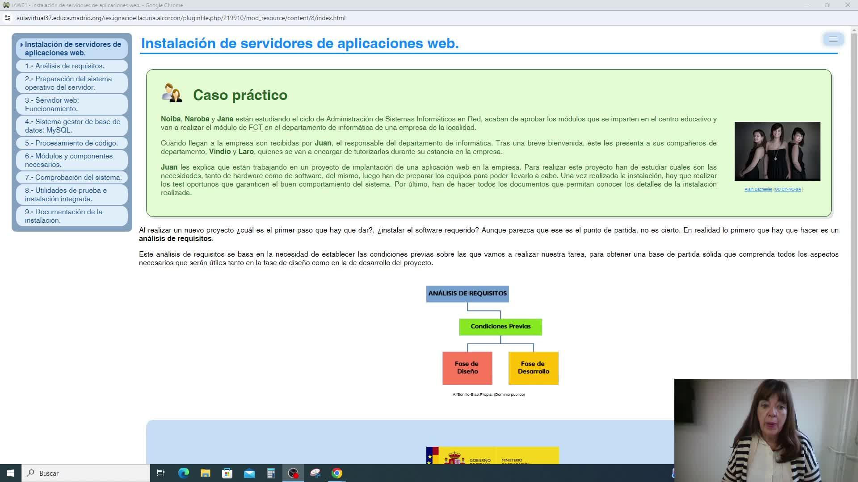Click the photo of three women
Viewport: 858px width, 482px height.
pyautogui.click(x=777, y=151)
